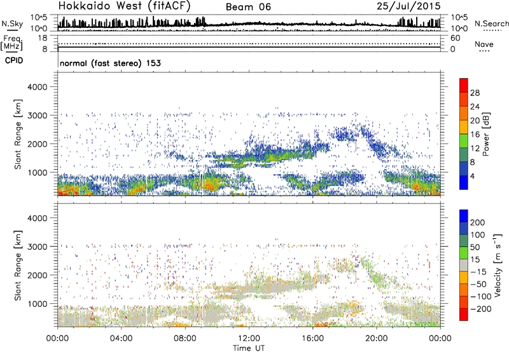Viewport: 509px width, 352px height.
Task: Click 'Slant Range [km]' label of power panel
Action: [x=18, y=134]
